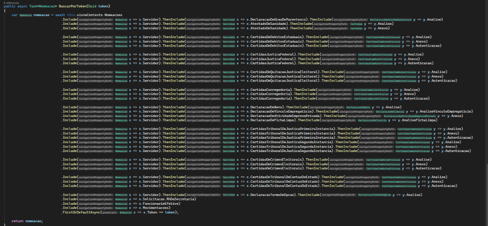The height and width of the screenshot is (226, 488).
Task: Click y.Anexo on the CertidaoDeQuitacaoJusticaEleitoral line
Action: (435, 76)
